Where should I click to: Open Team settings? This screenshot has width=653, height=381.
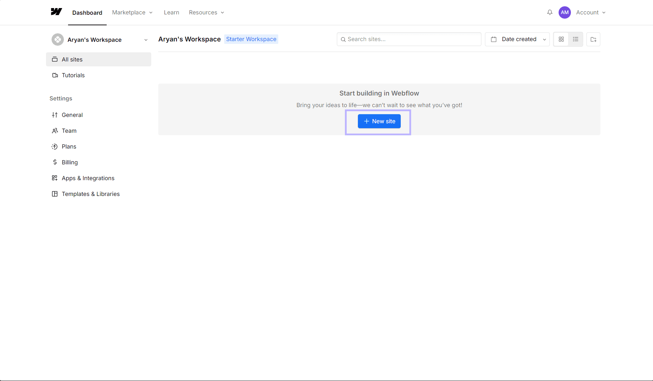(x=99, y=131)
